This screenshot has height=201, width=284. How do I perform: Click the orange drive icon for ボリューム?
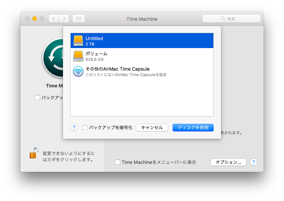click(78, 56)
